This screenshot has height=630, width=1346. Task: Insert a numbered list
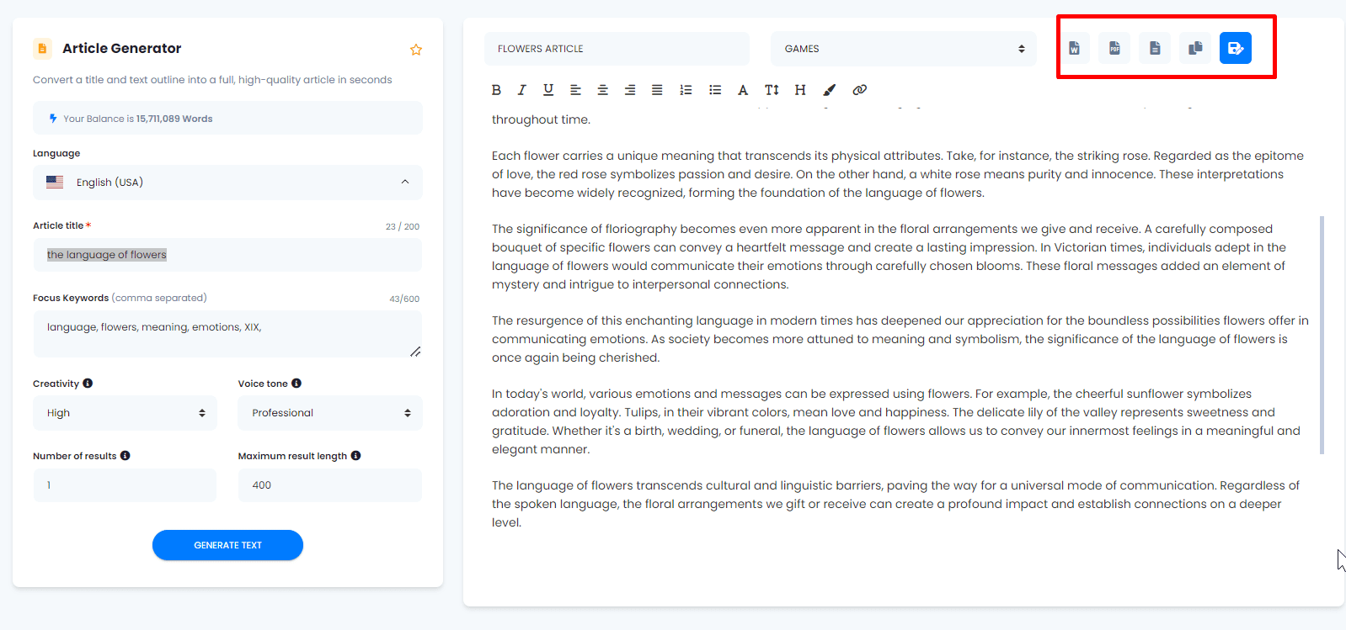click(686, 90)
